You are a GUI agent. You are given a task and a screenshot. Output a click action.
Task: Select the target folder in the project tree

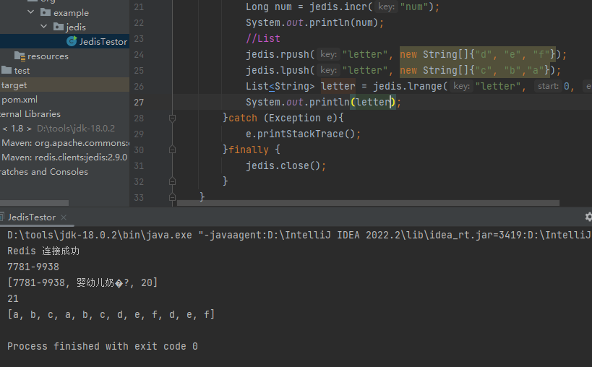[x=14, y=85]
